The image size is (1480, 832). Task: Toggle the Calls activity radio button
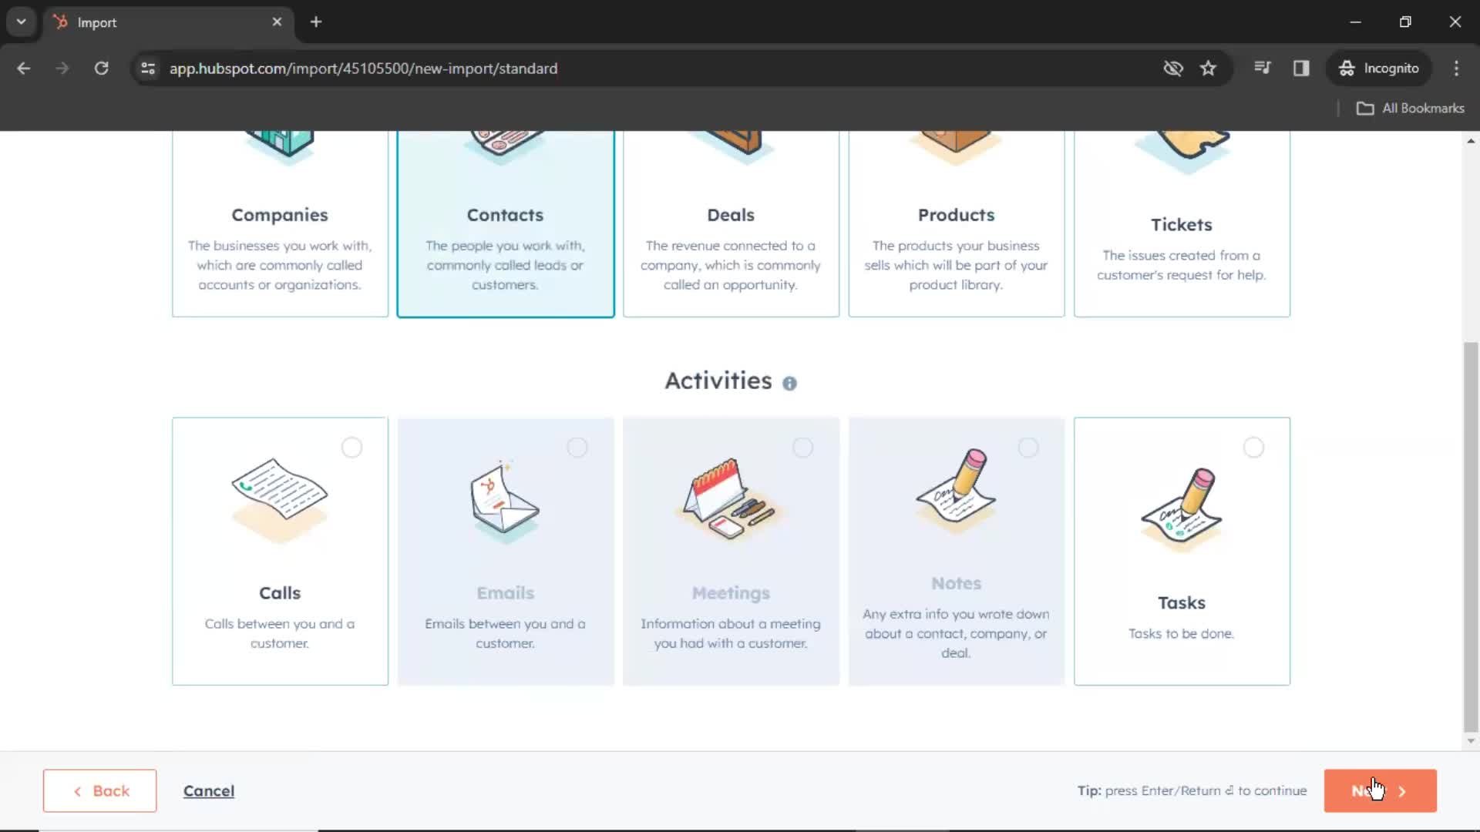click(351, 448)
